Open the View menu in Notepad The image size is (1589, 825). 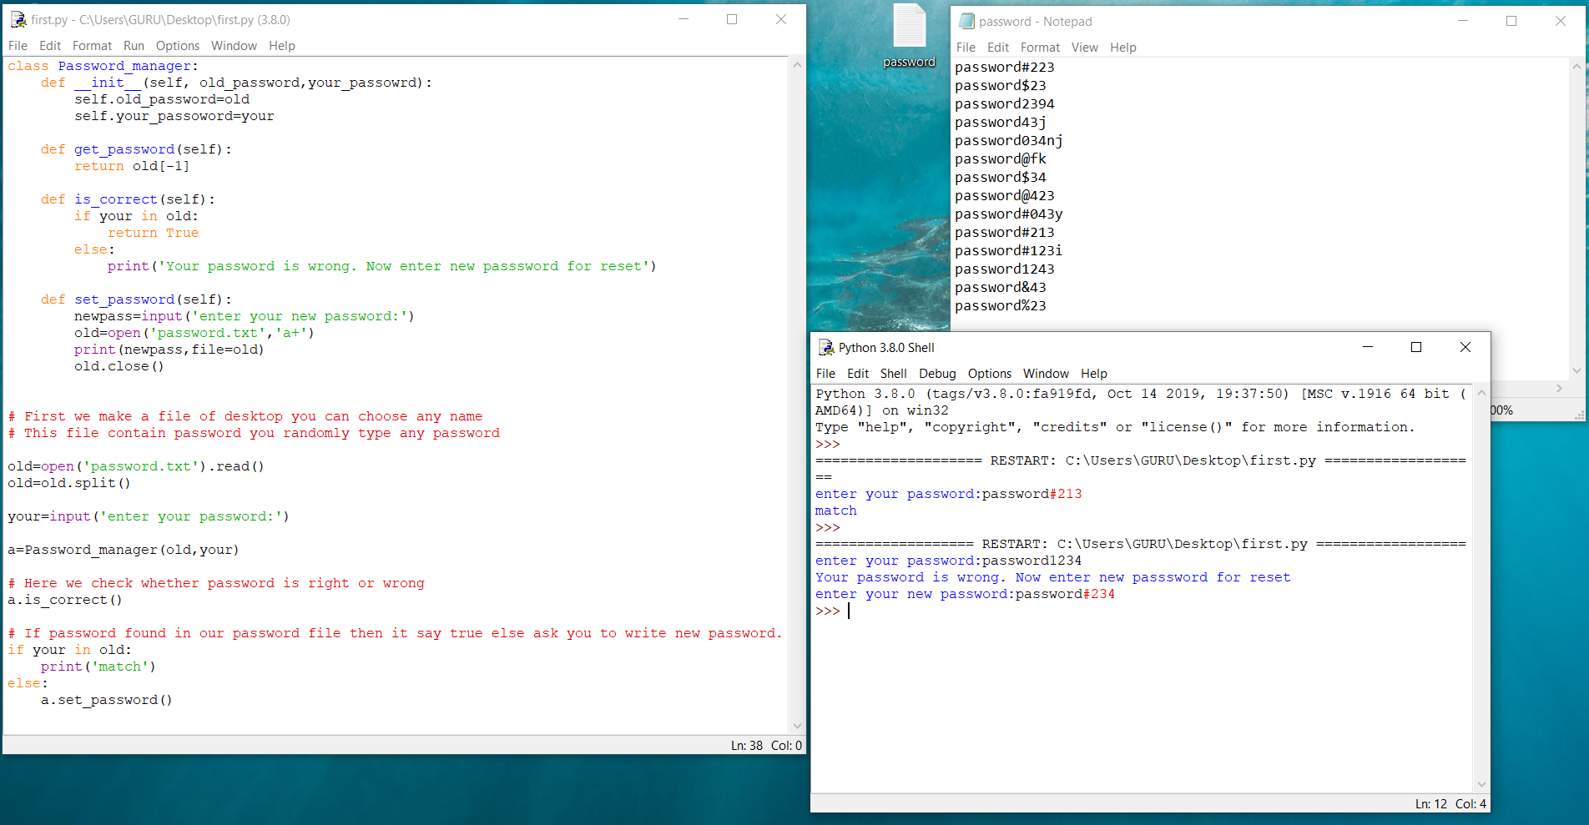pos(1085,48)
